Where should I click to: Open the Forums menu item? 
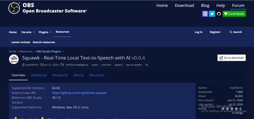coord(26,32)
